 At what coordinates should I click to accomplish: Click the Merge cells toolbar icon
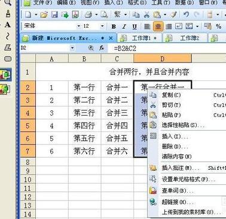coord(189,26)
